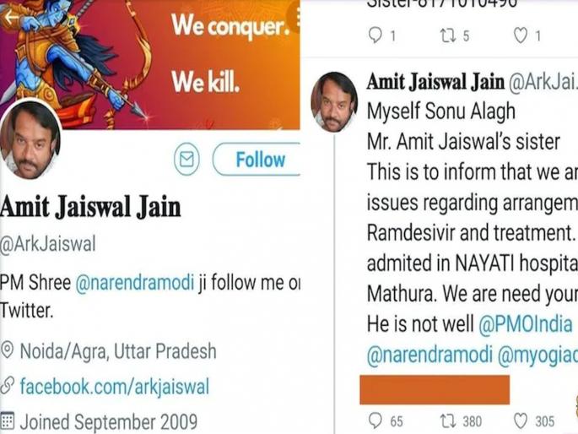Viewport: 578px width, 434px height.
Task: Visit the facebook.com/arkjaiswal link
Action: [114, 387]
